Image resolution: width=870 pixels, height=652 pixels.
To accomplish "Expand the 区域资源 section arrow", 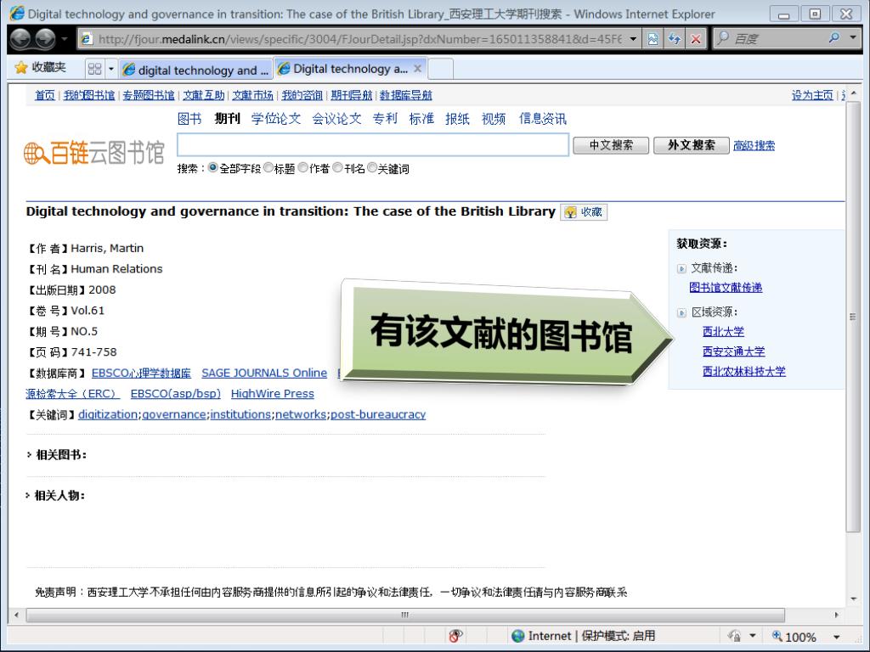I will (x=682, y=313).
